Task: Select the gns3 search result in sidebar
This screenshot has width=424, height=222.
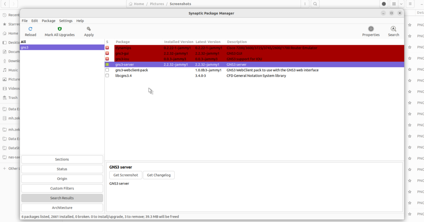Action: [62, 48]
